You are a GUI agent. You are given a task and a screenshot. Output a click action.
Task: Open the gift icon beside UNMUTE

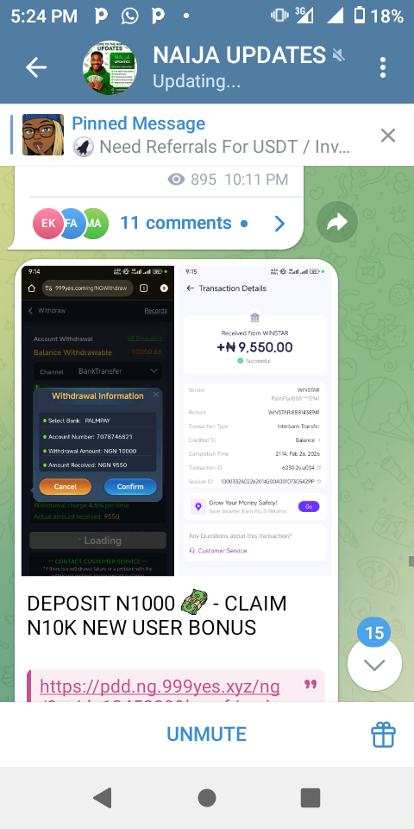[x=383, y=734]
